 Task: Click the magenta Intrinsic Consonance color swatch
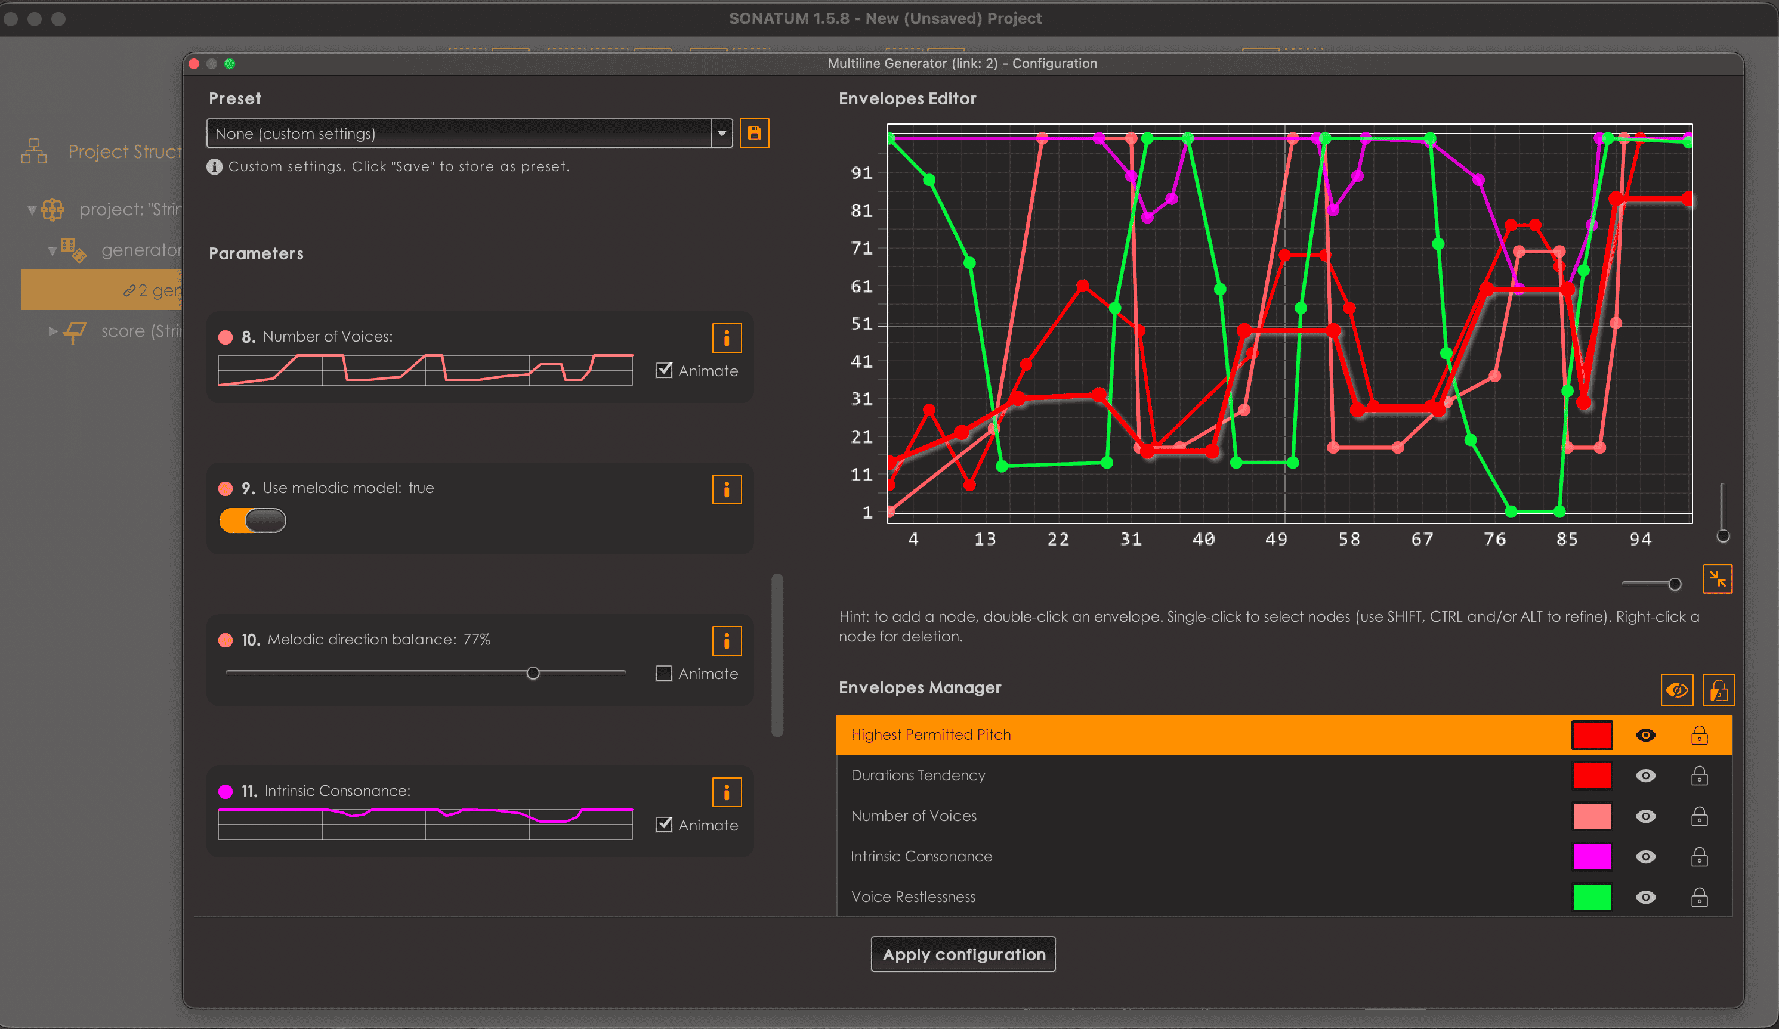(x=1592, y=856)
